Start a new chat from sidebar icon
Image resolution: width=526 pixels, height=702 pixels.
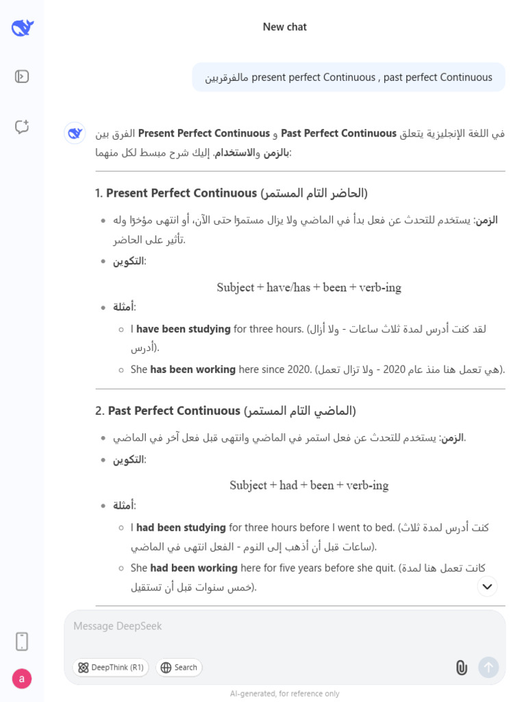pos(22,127)
